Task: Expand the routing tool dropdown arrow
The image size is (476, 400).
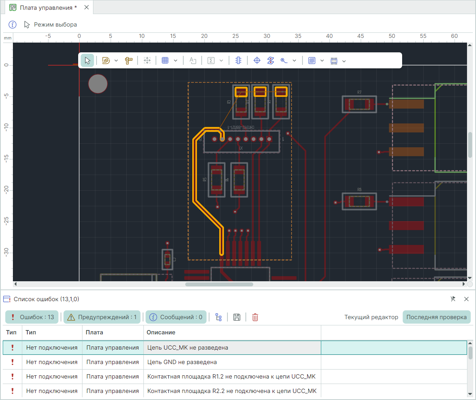Action: click(116, 61)
